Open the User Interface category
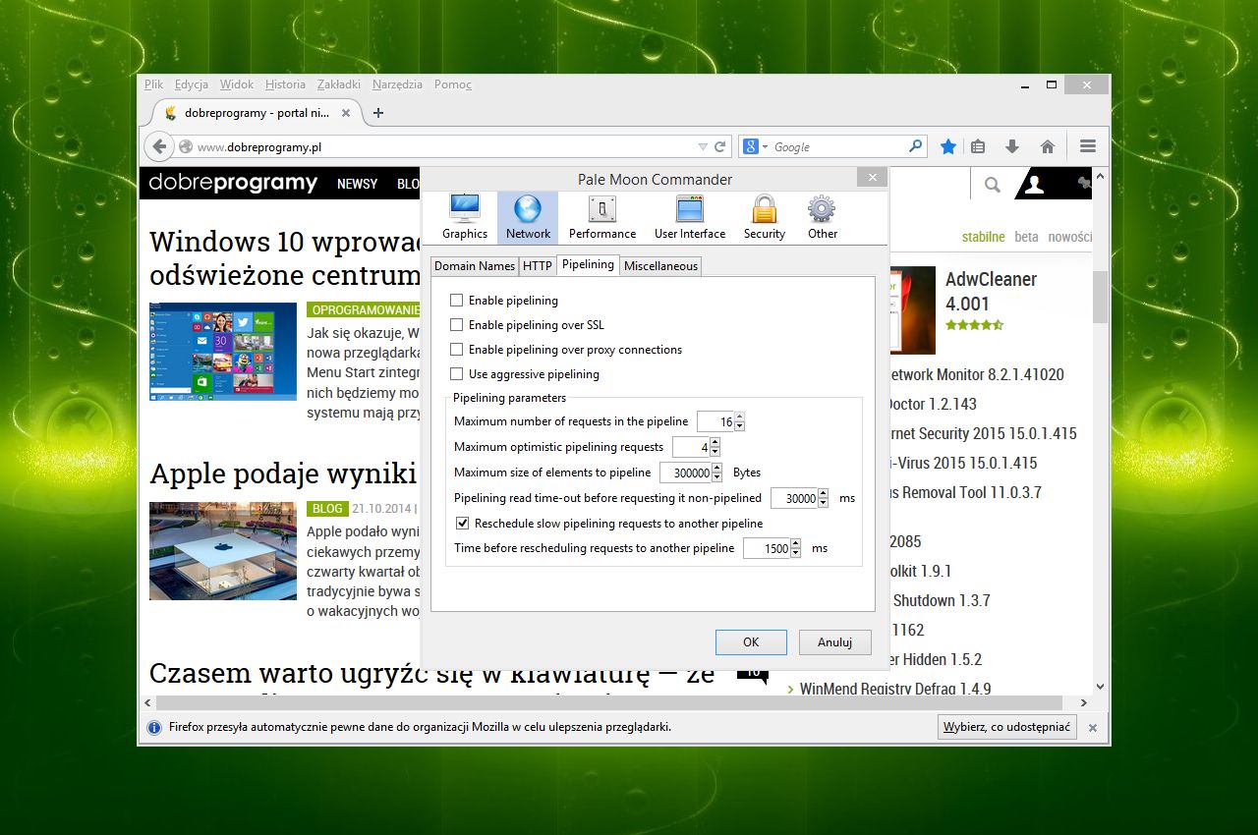The width and height of the screenshot is (1258, 835). coord(690,217)
